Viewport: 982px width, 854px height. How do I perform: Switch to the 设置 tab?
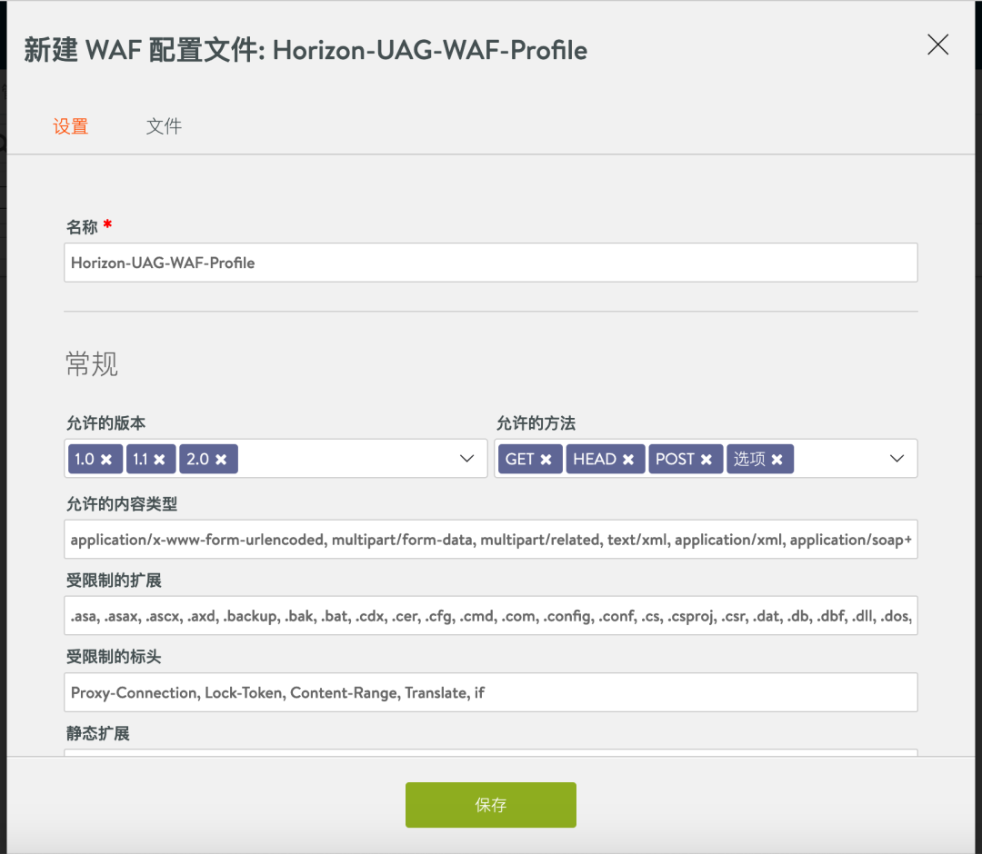tap(70, 126)
